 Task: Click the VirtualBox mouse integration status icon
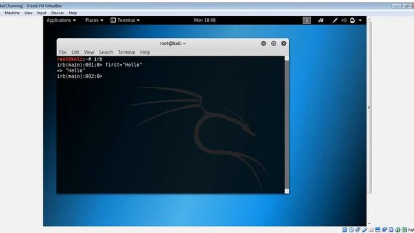(398, 230)
